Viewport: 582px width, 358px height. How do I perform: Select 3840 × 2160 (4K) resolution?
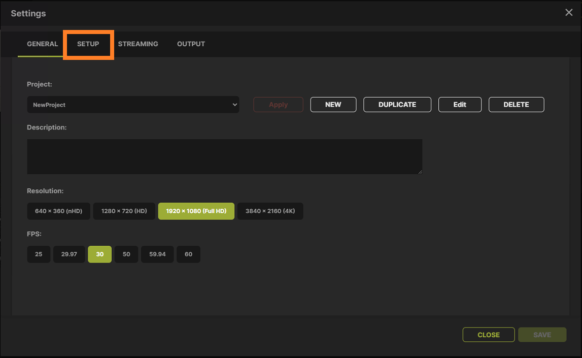coord(270,211)
